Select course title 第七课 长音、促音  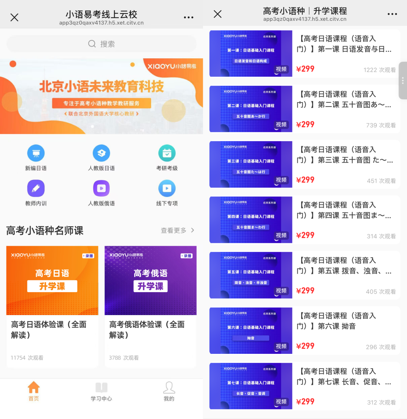click(344, 376)
